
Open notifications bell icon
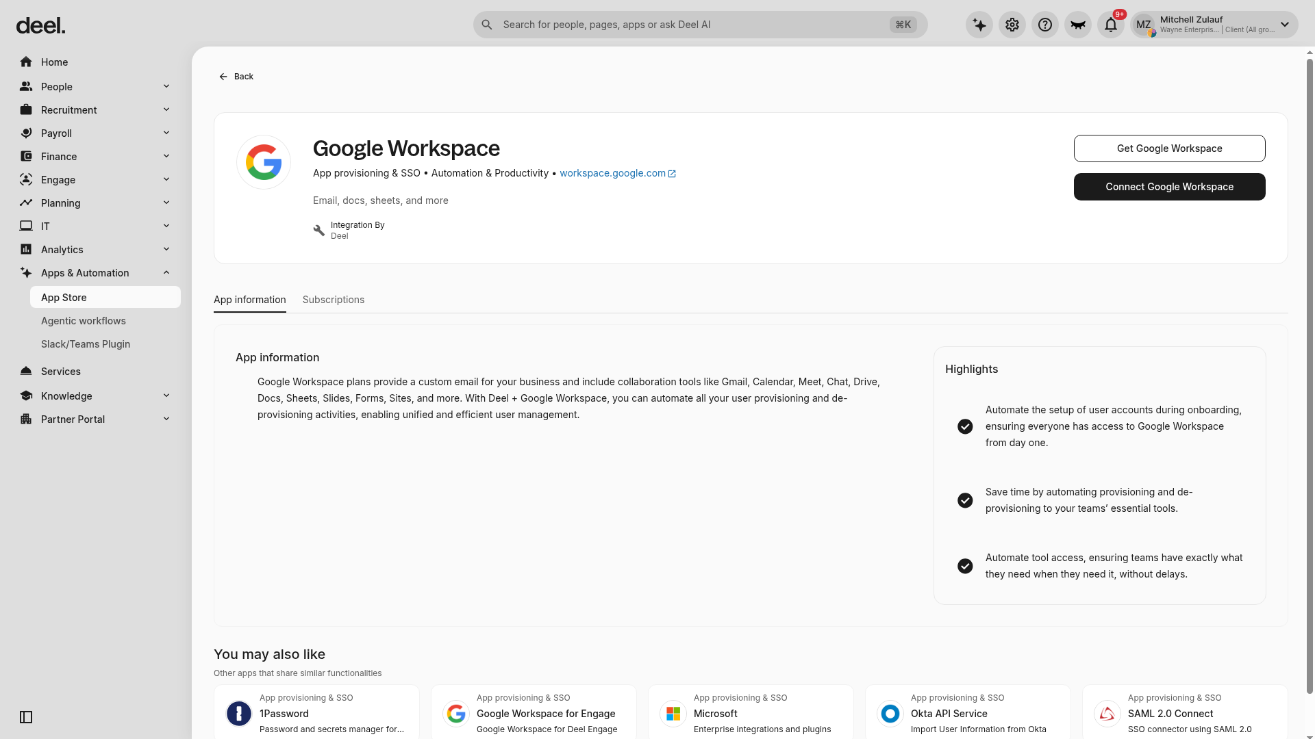(x=1111, y=25)
